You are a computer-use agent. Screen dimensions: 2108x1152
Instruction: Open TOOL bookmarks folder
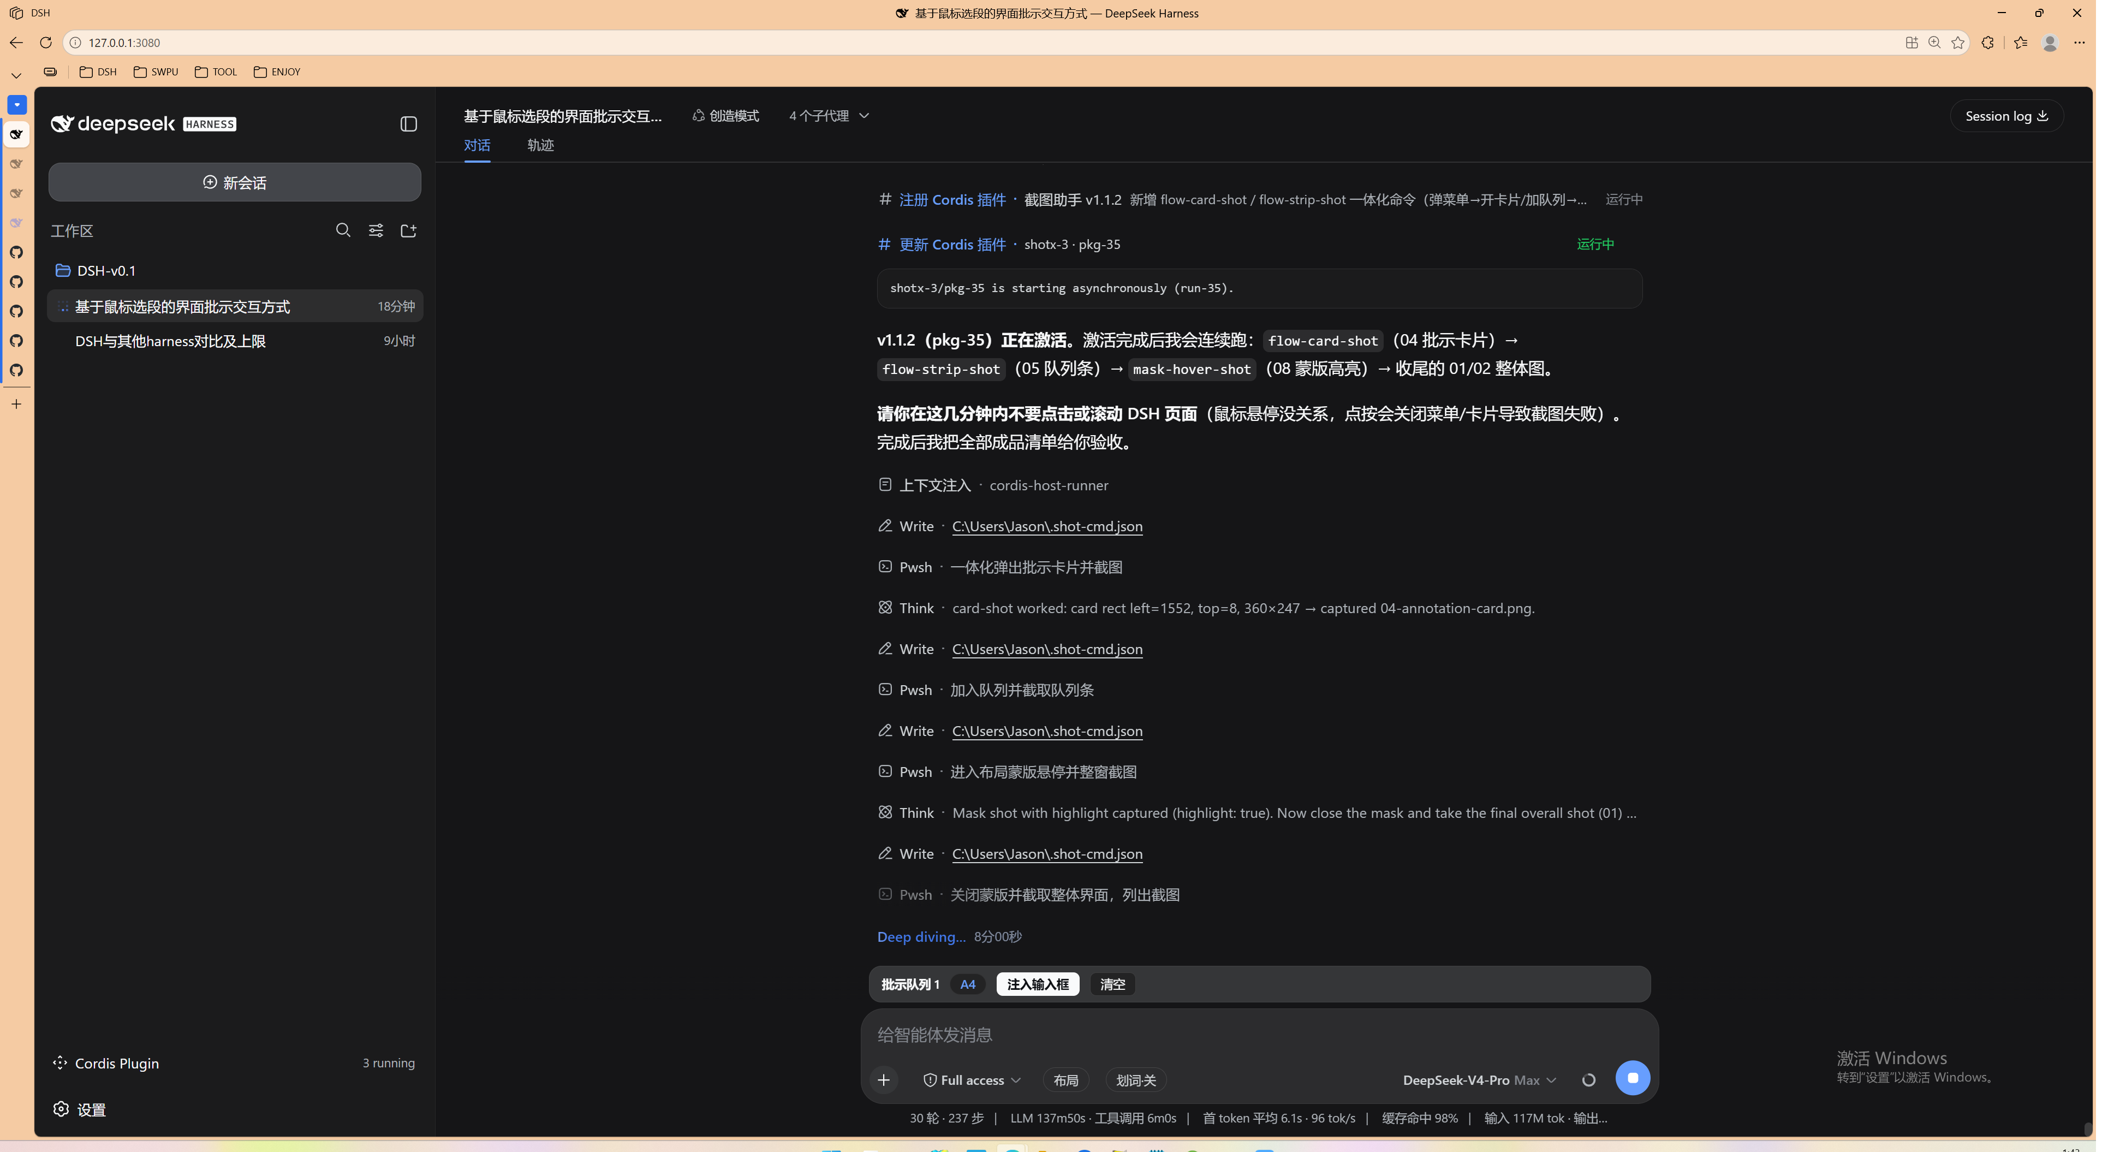tap(216, 72)
